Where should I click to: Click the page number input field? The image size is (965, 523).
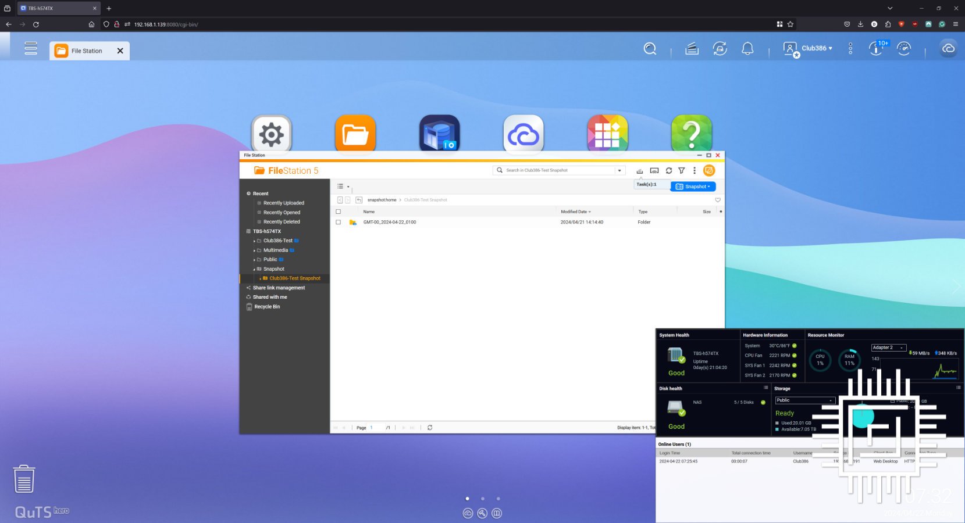376,428
